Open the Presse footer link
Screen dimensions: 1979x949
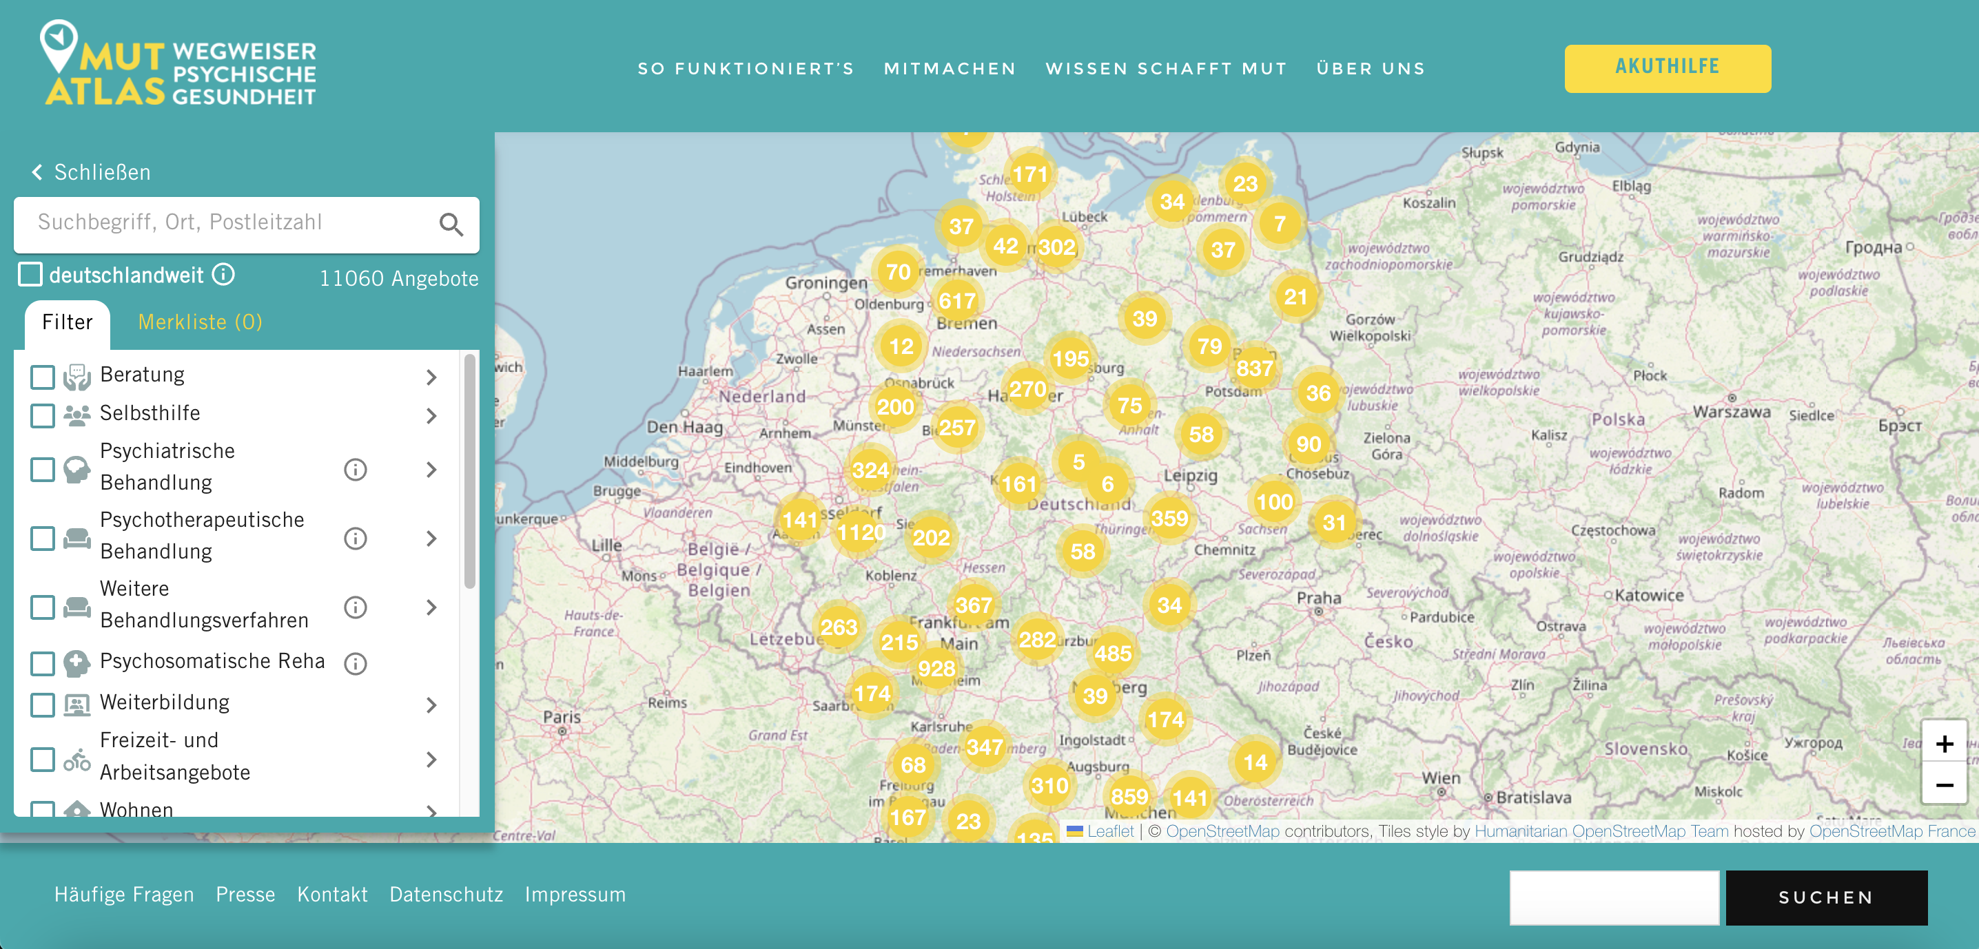(245, 895)
